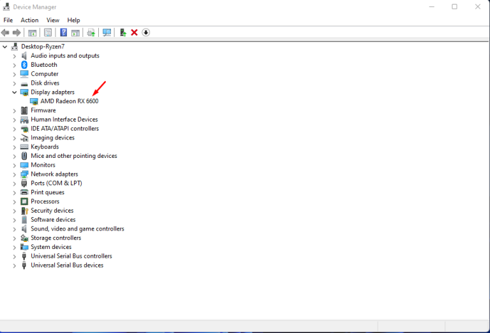
Task: Expand the Universal Serial Bus controllers chevron
Action: (x=15, y=257)
